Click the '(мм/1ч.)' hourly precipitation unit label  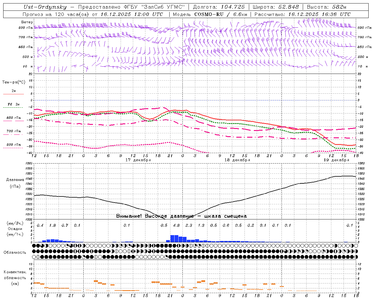point(15,234)
